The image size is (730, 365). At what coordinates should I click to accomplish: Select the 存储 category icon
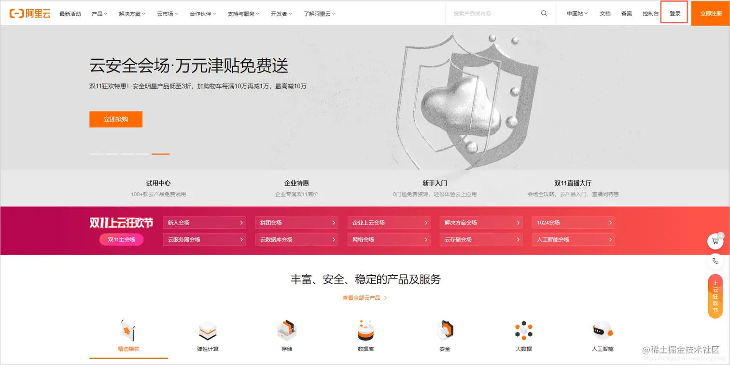coord(286,330)
